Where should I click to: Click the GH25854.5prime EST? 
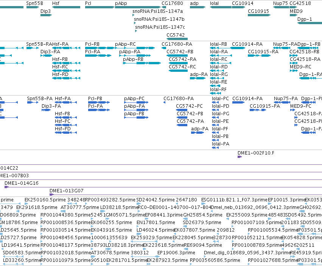tap(185, 219)
